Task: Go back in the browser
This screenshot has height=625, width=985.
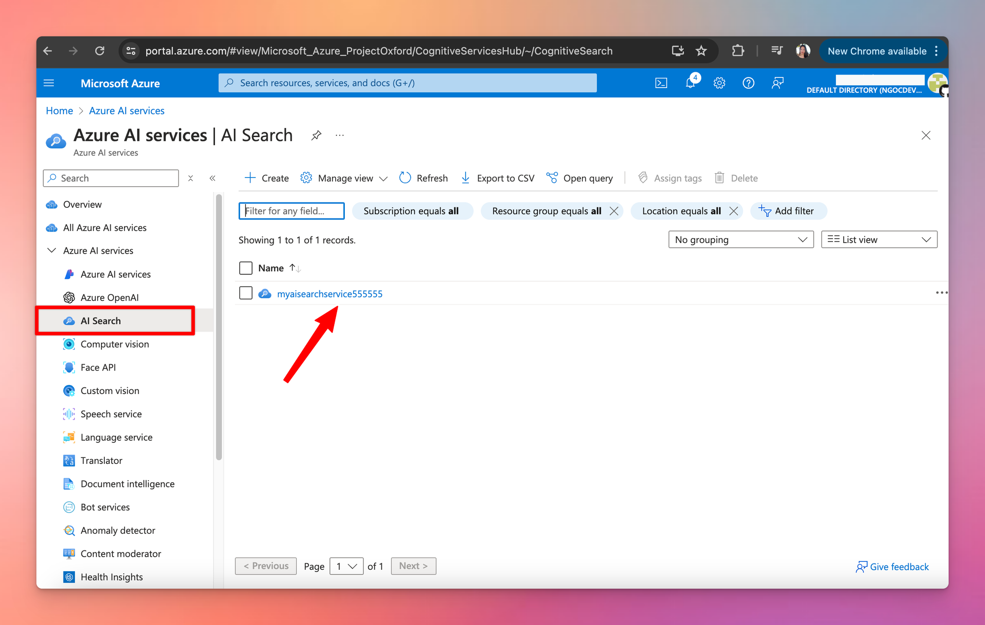Action: (x=48, y=51)
